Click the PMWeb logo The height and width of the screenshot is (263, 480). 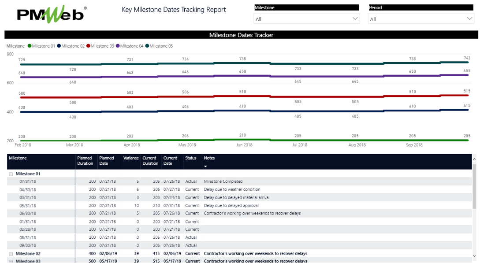[52, 14]
